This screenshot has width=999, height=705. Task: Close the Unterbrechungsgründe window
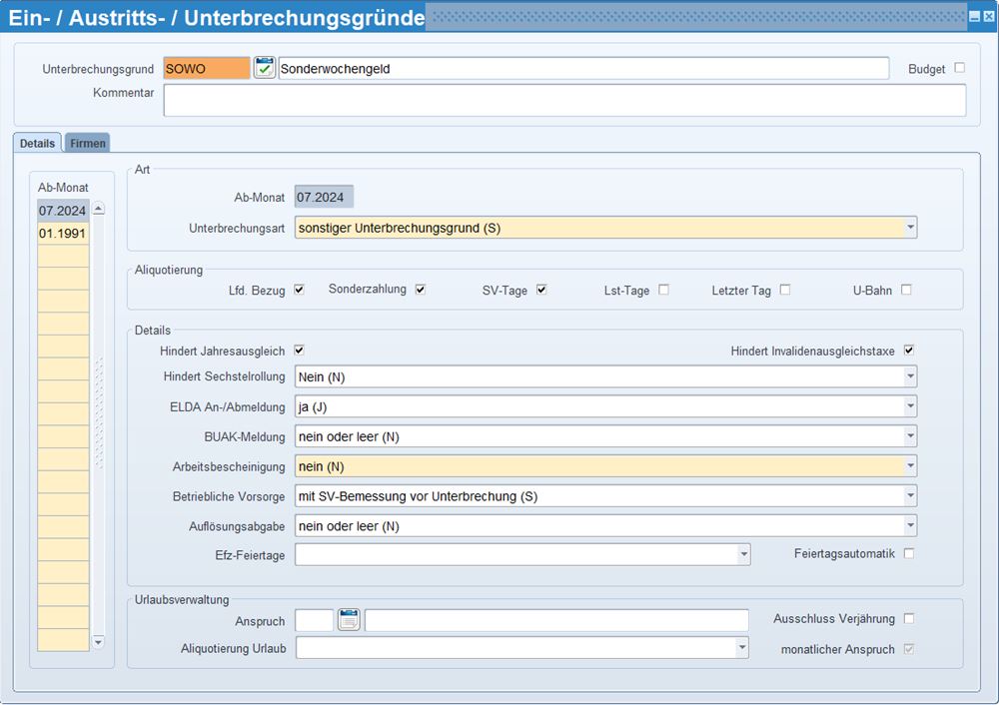click(x=988, y=17)
